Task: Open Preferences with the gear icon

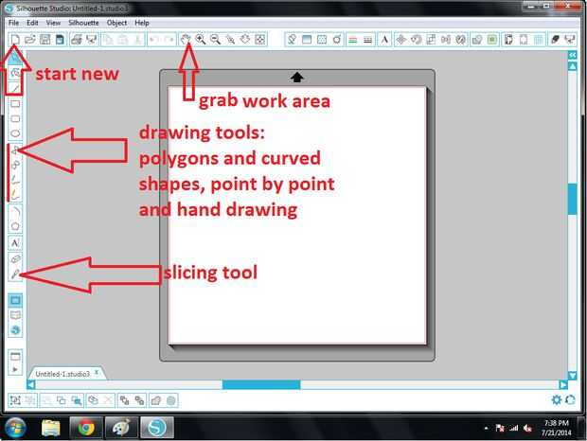Action: 557,400
